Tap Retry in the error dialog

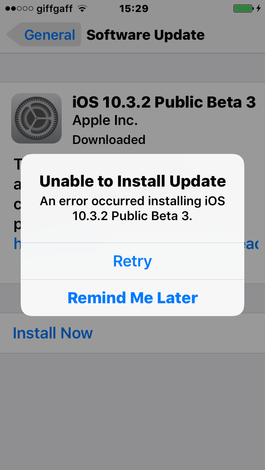pyautogui.click(x=132, y=261)
